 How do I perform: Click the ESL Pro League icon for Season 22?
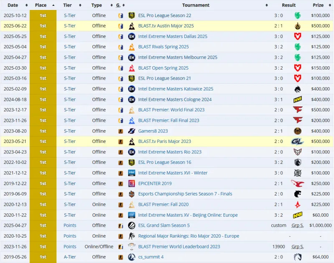coord(132,15)
